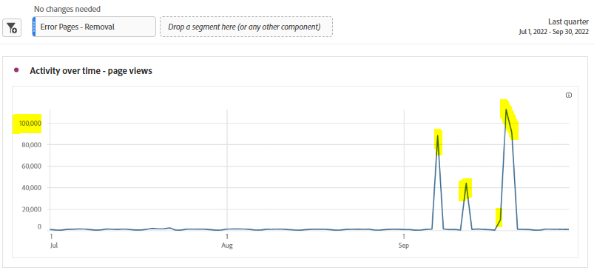Click the No changes needed text
This screenshot has height=273, width=594.
point(67,9)
